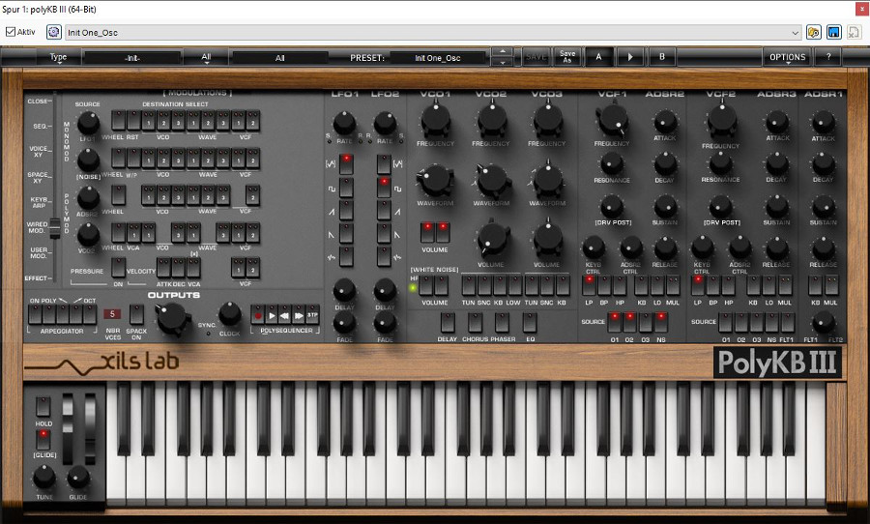Click the outputs main volume knob
Viewport: 870px width, 524px height.
[x=173, y=318]
